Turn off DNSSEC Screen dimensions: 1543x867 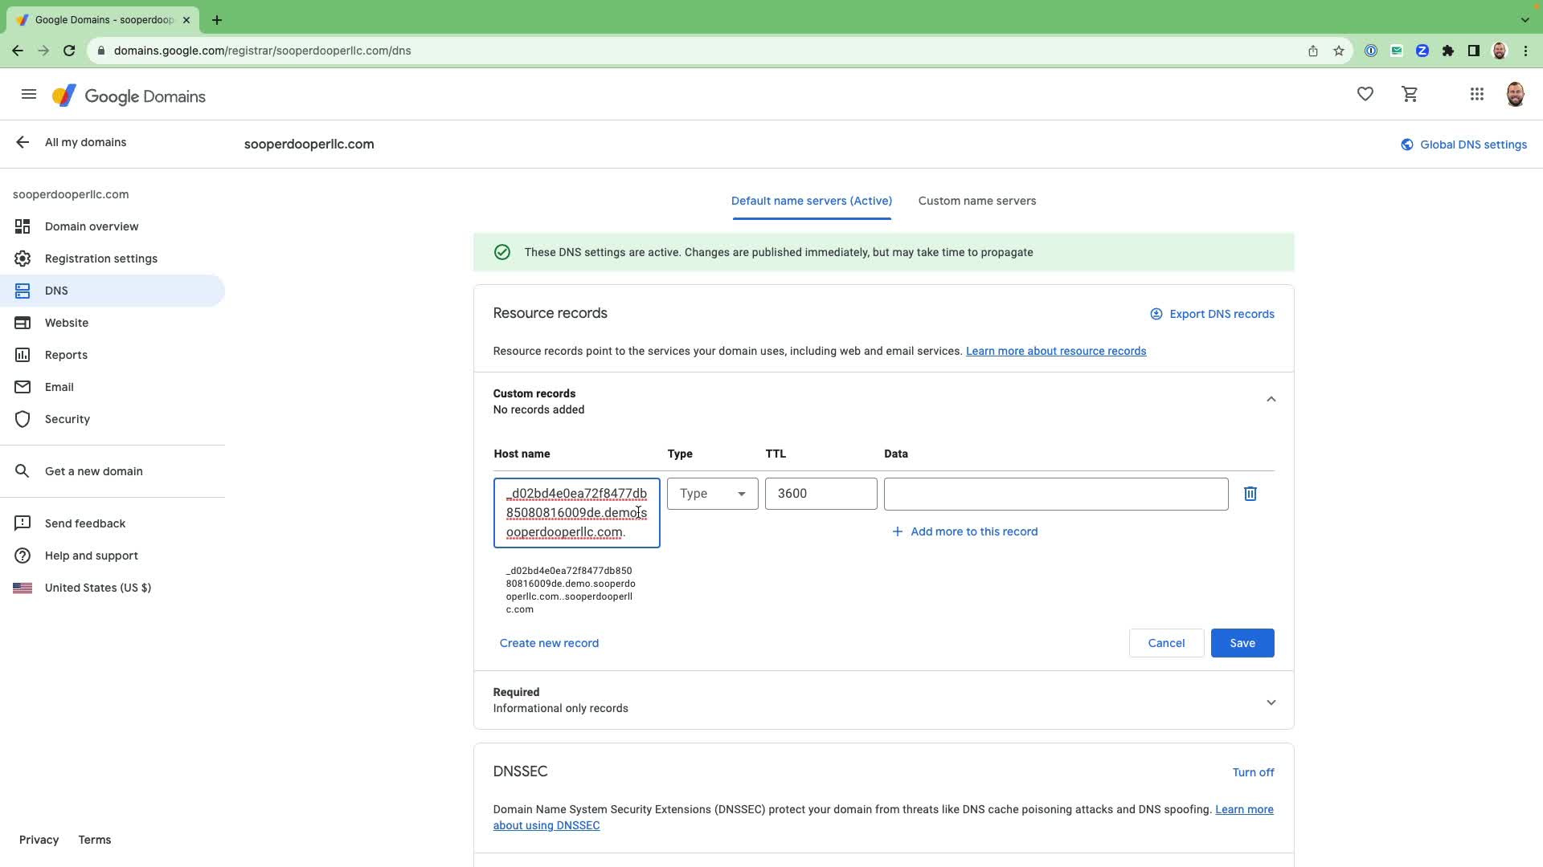(x=1252, y=772)
